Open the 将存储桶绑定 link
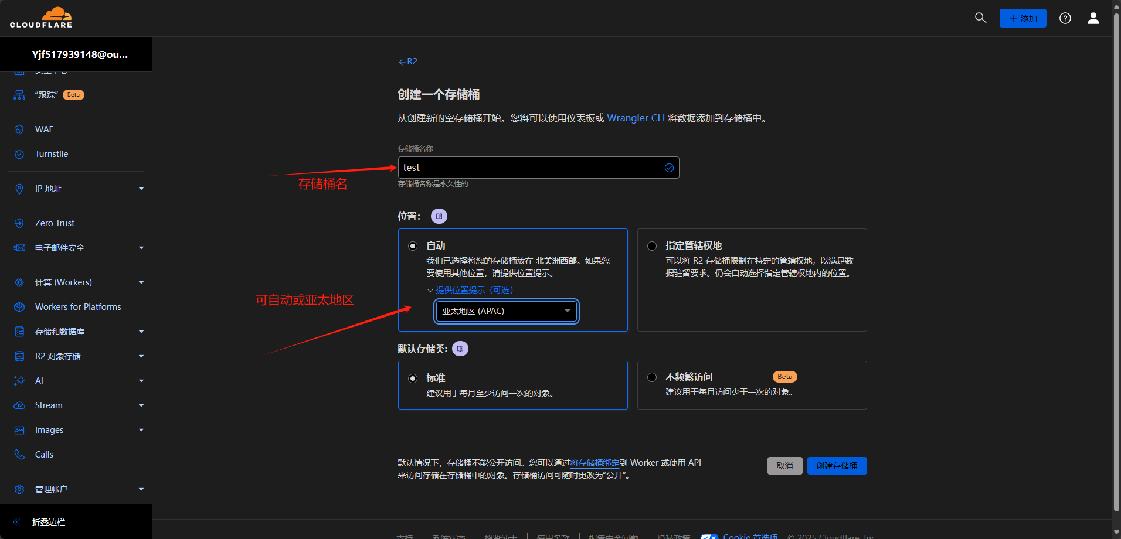The height and width of the screenshot is (539, 1121). tap(595, 463)
